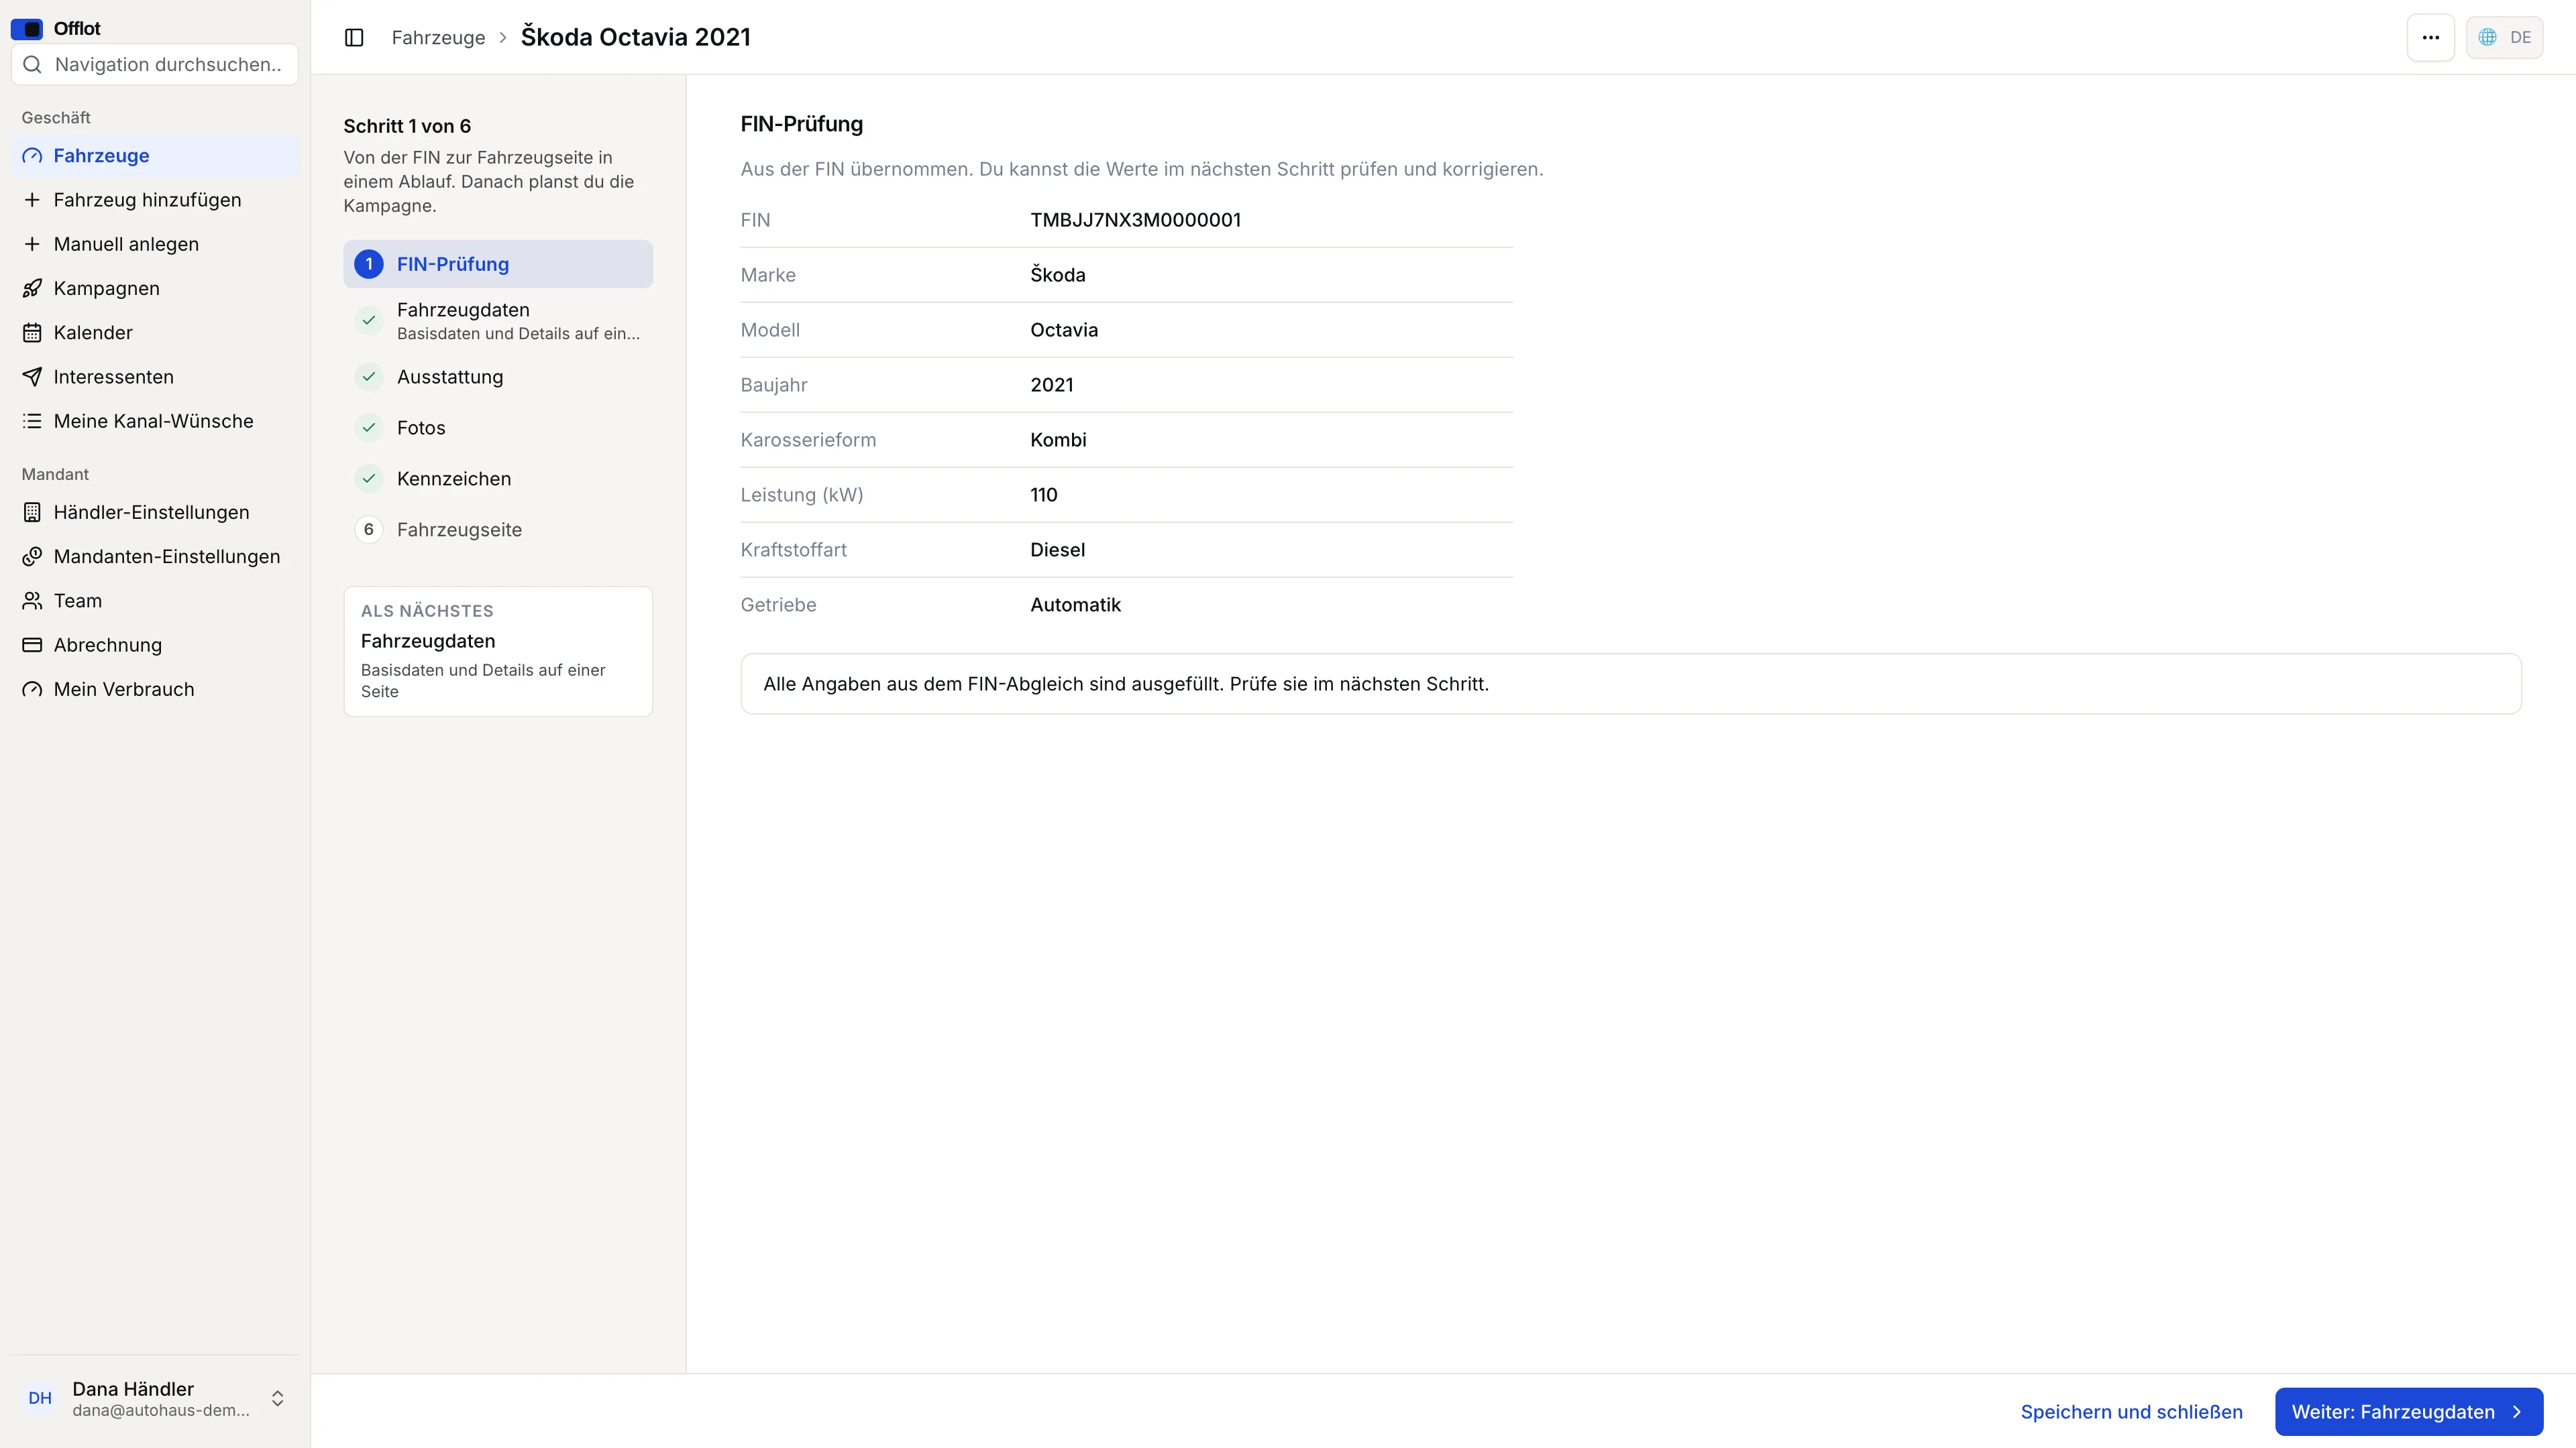Screen dimensions: 2576x1448
Task: Switch language via the DE globe button
Action: coord(2504,37)
